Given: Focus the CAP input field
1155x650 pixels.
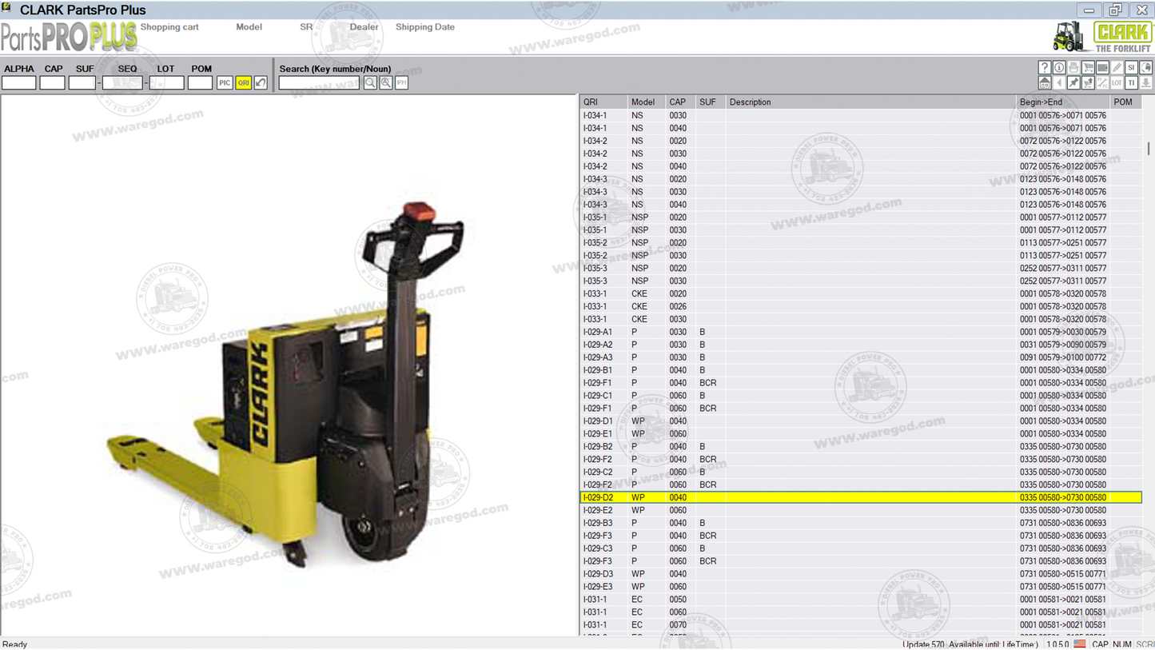Looking at the screenshot, I should 52,82.
